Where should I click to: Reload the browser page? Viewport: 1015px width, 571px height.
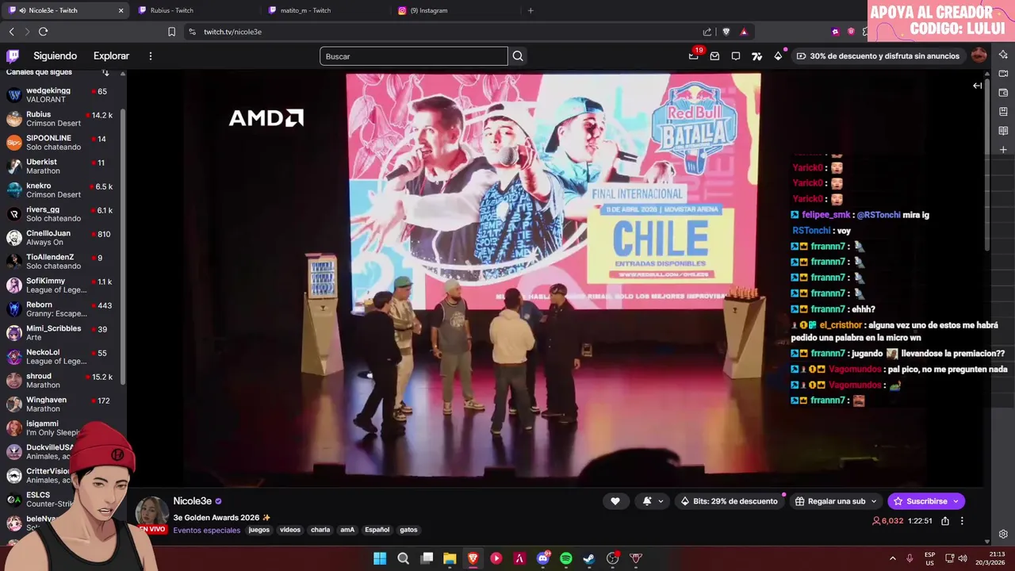(x=43, y=32)
